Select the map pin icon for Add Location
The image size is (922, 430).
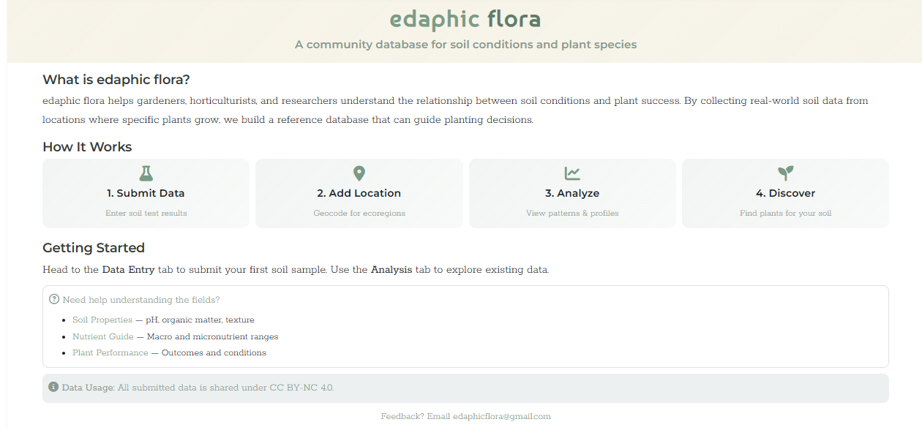click(x=359, y=173)
